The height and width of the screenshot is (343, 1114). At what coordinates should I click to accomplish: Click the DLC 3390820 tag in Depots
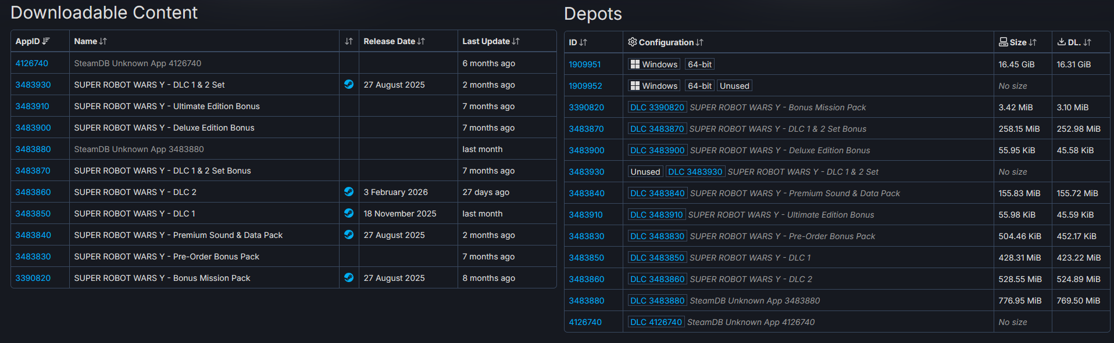coord(658,107)
